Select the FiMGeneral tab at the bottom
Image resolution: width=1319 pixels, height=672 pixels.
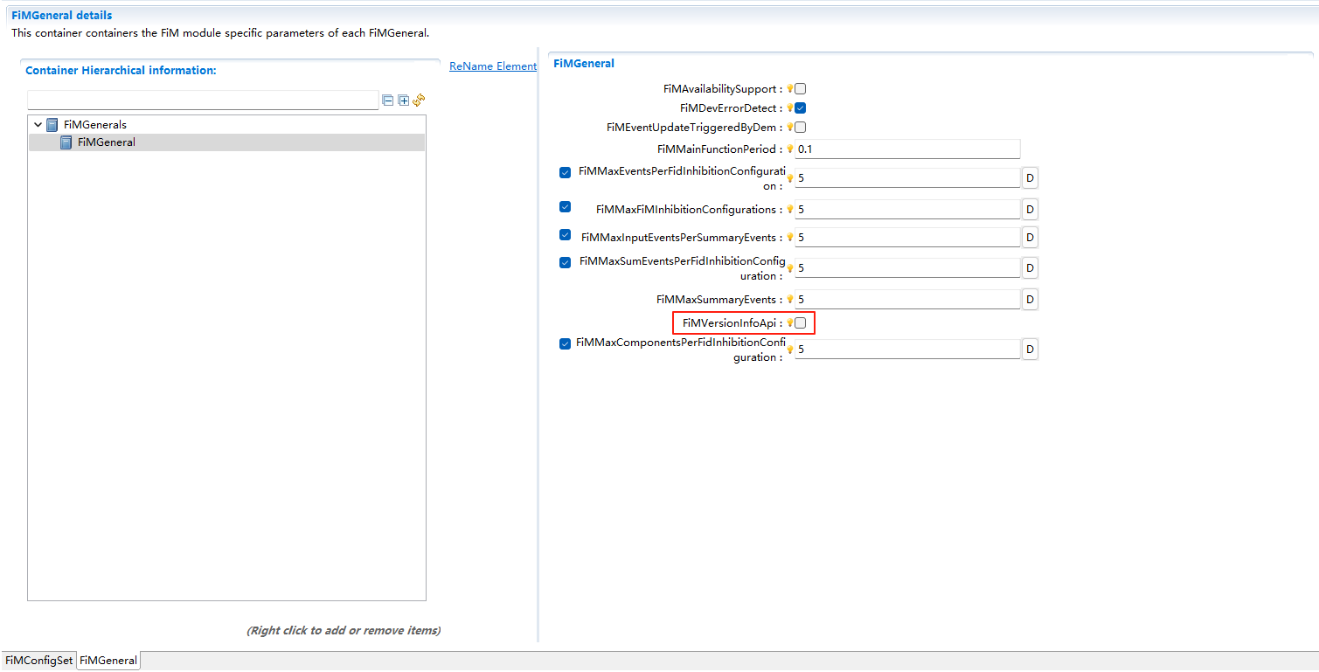pos(108,661)
